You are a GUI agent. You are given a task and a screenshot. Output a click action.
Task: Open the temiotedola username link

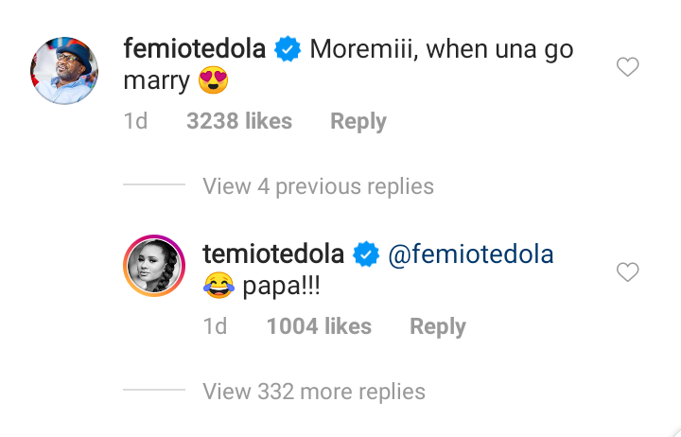(274, 254)
